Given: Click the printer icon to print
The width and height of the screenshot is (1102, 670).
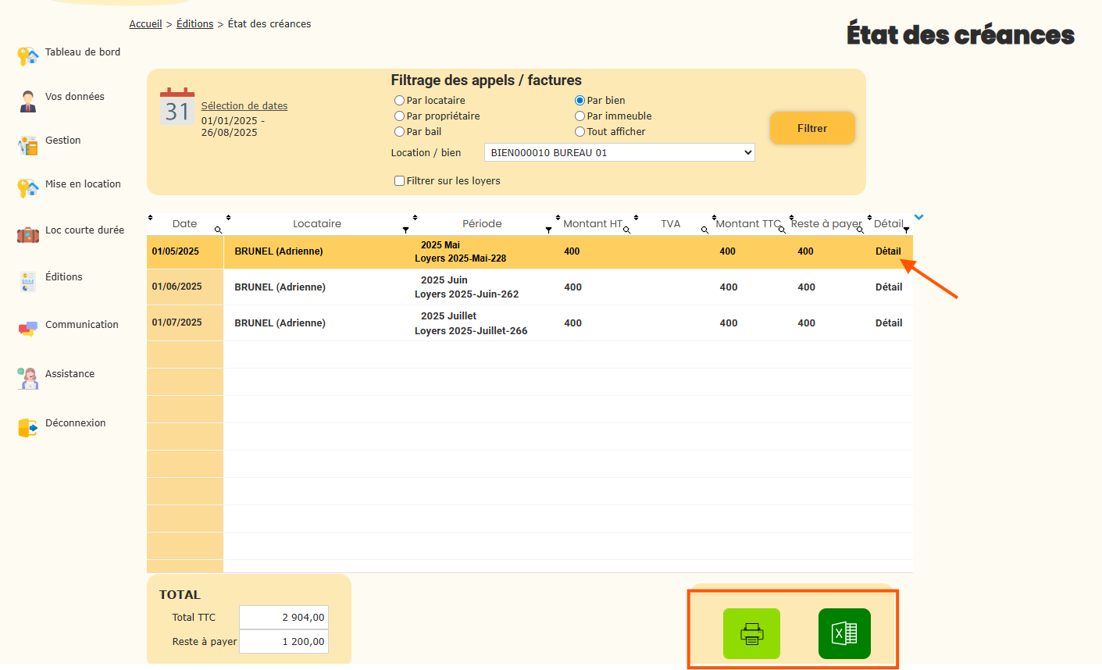Looking at the screenshot, I should point(751,633).
